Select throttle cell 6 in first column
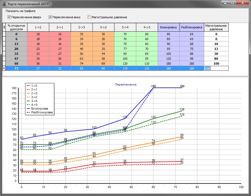 point(17,39)
